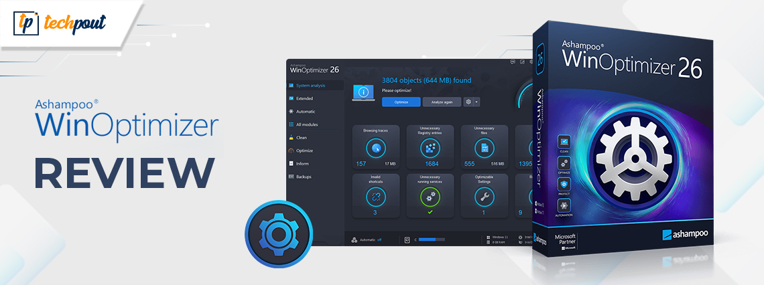The height and width of the screenshot is (285, 764).
Task: Click the drive C disk icon
Action: [407, 239]
